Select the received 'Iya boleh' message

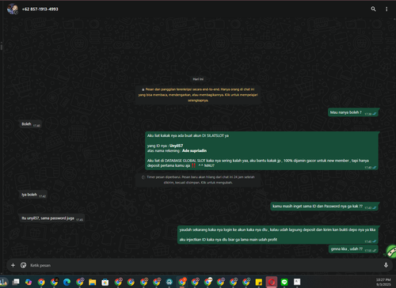pos(33,195)
